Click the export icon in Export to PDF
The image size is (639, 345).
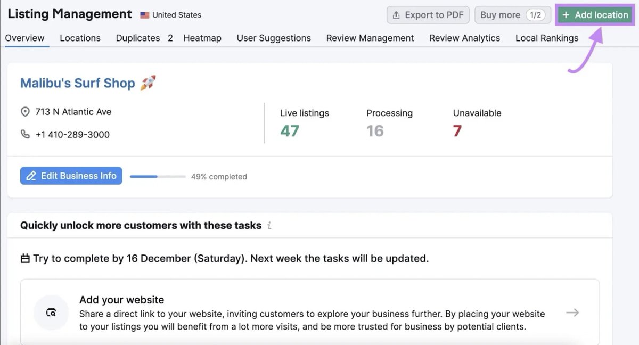395,15
